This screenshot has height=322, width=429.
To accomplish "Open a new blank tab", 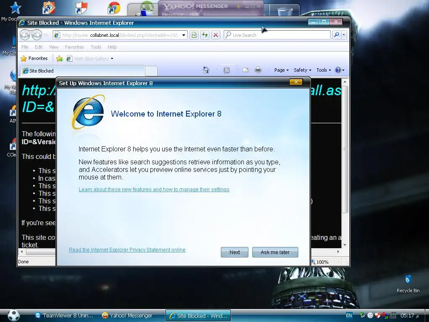I will (x=151, y=71).
